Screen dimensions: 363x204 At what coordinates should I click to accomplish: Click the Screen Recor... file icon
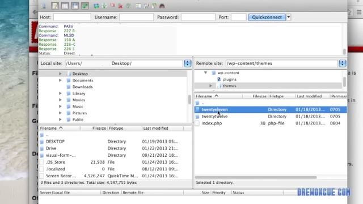tap(41, 176)
